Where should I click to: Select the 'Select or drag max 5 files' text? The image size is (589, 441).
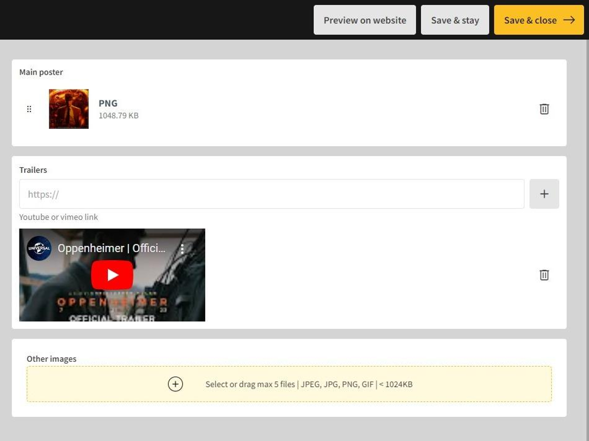coord(309,384)
